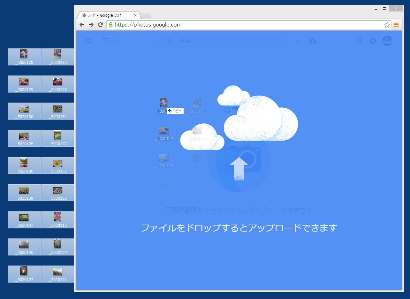Image resolution: width=410 pixels, height=299 pixels.
Task: Open the Chrome menu (three-bar icon)
Action: pyautogui.click(x=397, y=25)
